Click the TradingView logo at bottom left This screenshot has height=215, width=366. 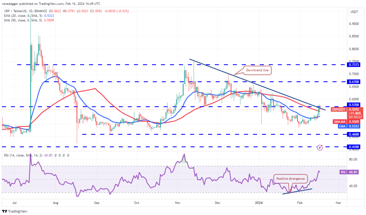tap(15, 211)
